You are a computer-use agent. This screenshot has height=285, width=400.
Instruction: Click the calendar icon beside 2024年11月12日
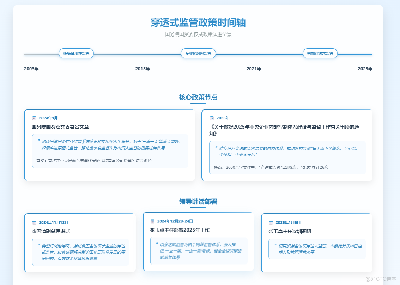pos(35,222)
